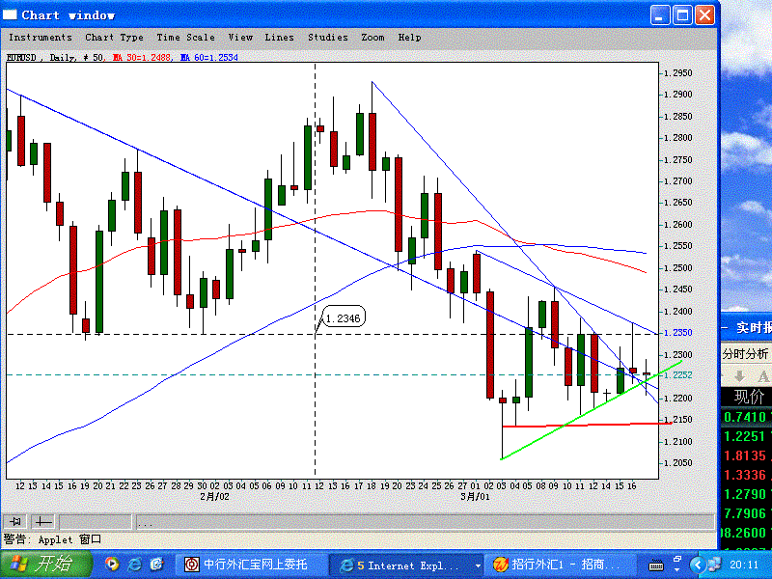Viewport: 772px width, 579px height.
Task: Select the 1.8135 quote row
Action: 746,455
